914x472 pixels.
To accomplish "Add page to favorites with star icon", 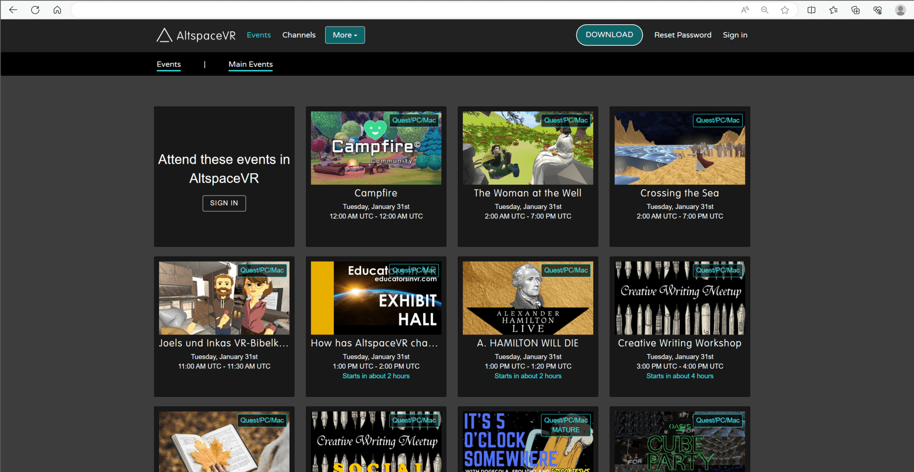I will point(785,10).
